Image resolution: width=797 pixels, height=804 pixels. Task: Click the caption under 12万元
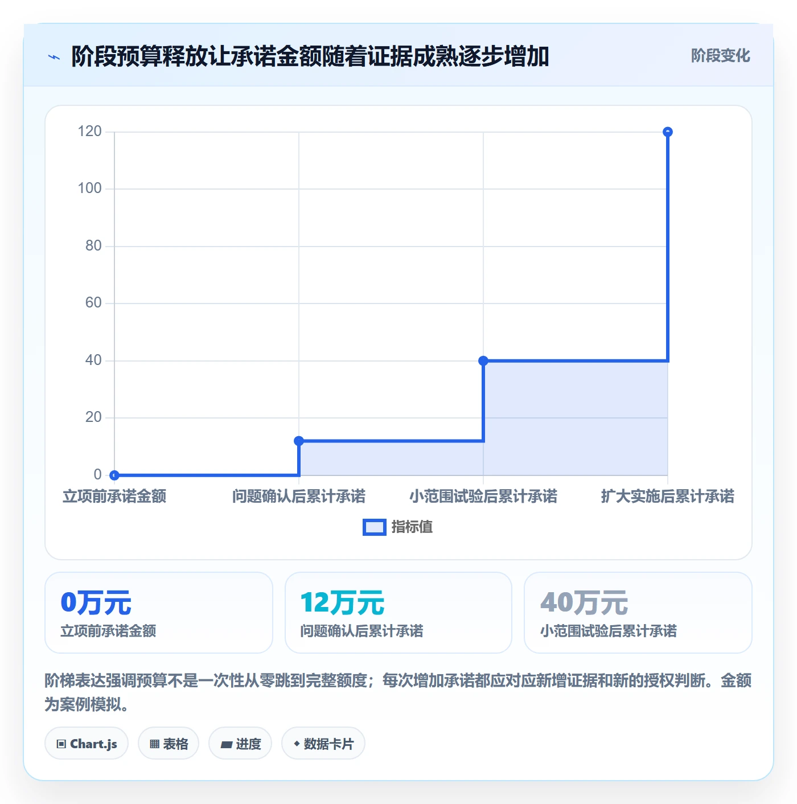361,631
